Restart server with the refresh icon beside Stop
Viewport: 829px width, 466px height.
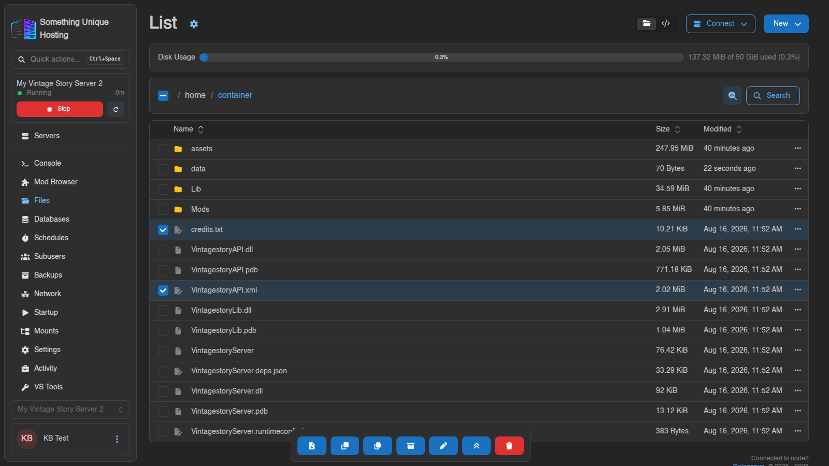point(116,109)
